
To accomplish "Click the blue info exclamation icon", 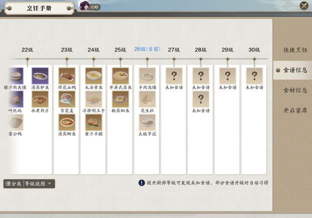I will click(142, 183).
